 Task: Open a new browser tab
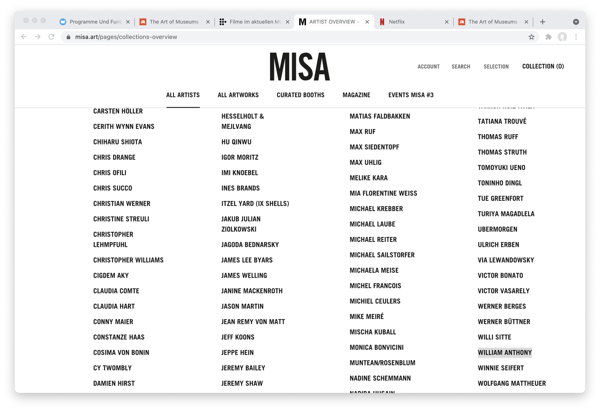tap(542, 22)
